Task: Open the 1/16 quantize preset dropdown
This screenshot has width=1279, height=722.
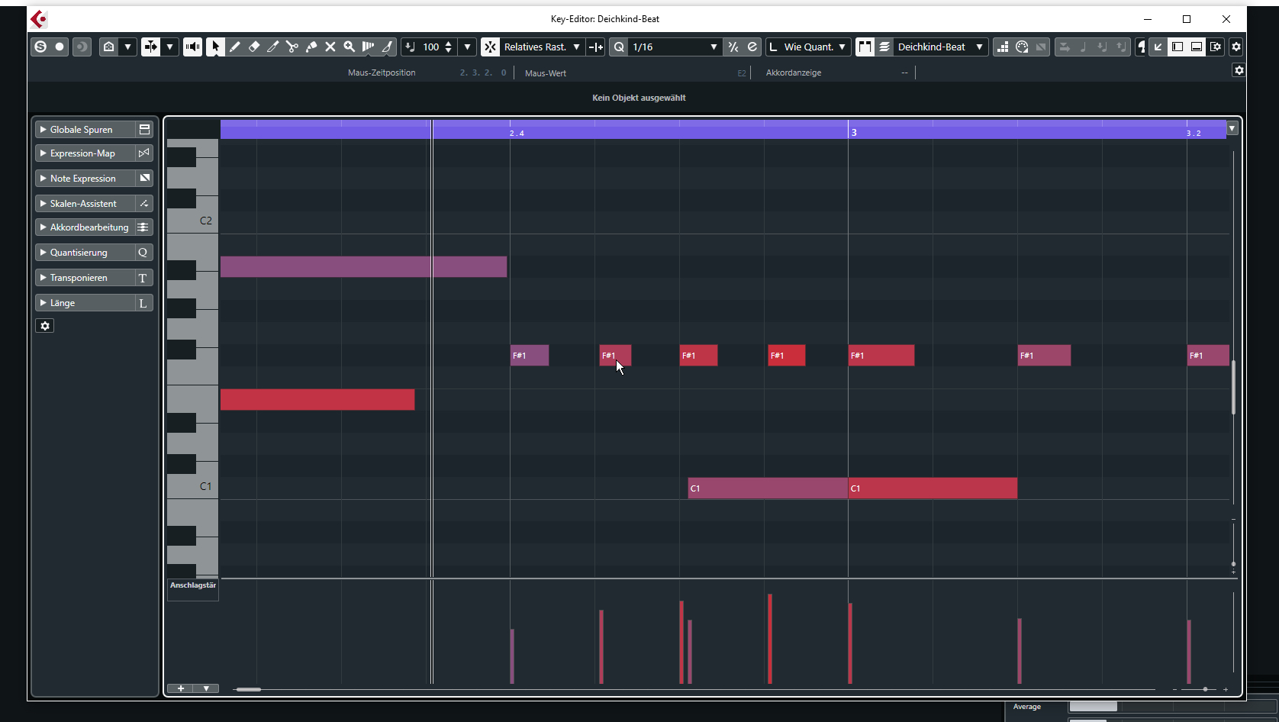Action: point(714,47)
